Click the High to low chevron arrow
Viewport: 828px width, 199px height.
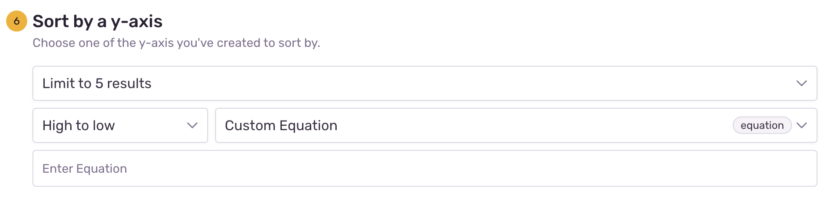click(x=192, y=125)
